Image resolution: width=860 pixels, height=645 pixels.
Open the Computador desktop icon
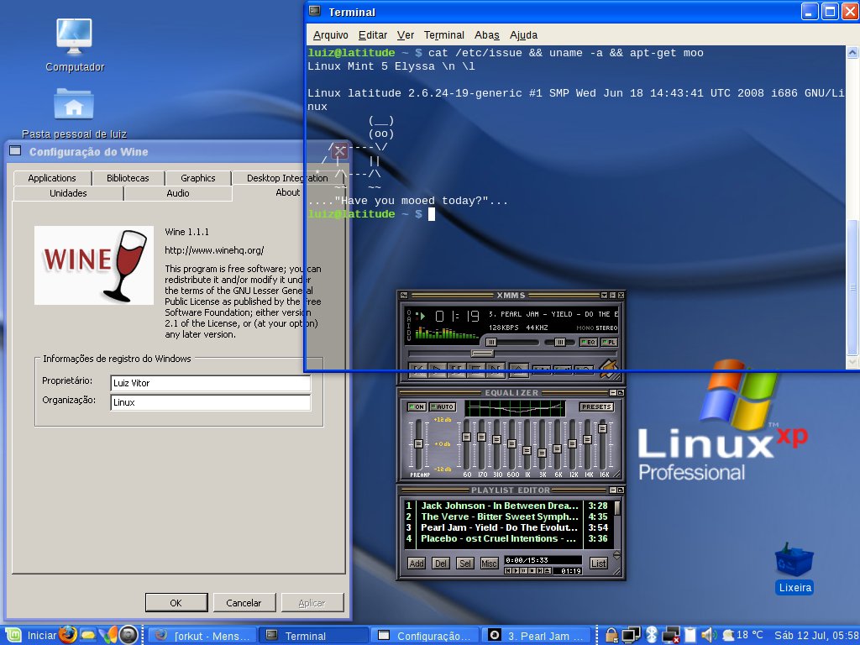(x=75, y=45)
